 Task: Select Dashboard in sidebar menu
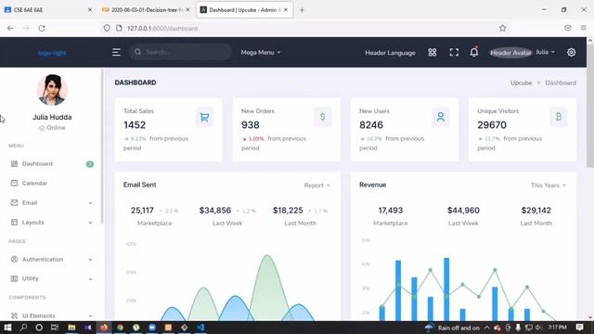pyautogui.click(x=51, y=163)
